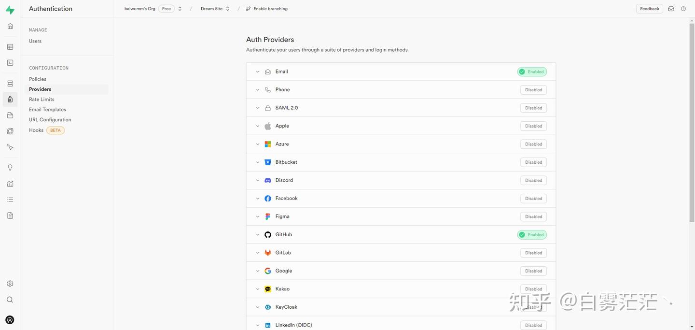
Task: Open the Table Editor sidebar icon
Action: click(10, 47)
